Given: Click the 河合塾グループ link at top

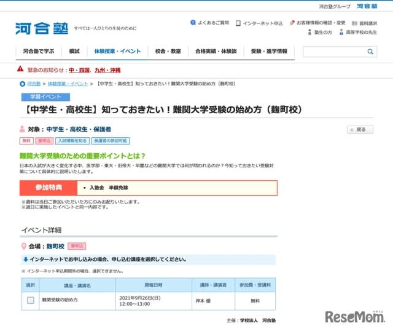Looking at the screenshot, I should tap(335, 7).
